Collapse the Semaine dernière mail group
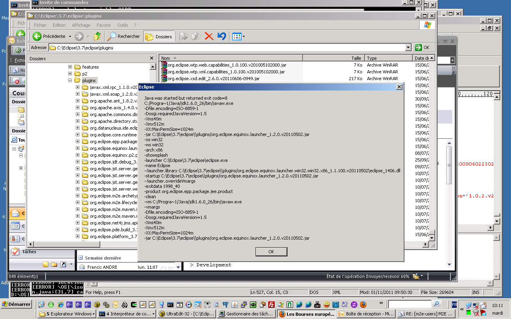Viewport: 511px width, 319px height. pos(80,258)
